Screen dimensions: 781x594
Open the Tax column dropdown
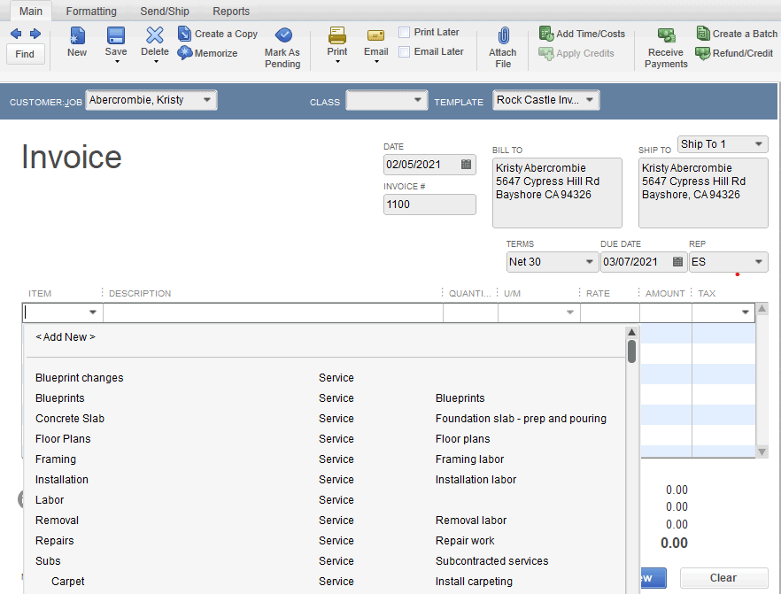pos(746,312)
